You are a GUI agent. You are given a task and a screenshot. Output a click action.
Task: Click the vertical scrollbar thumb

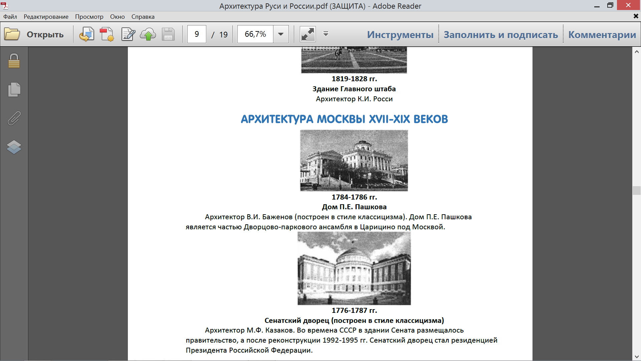tap(637, 191)
